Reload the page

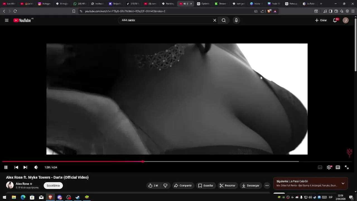click(15, 11)
